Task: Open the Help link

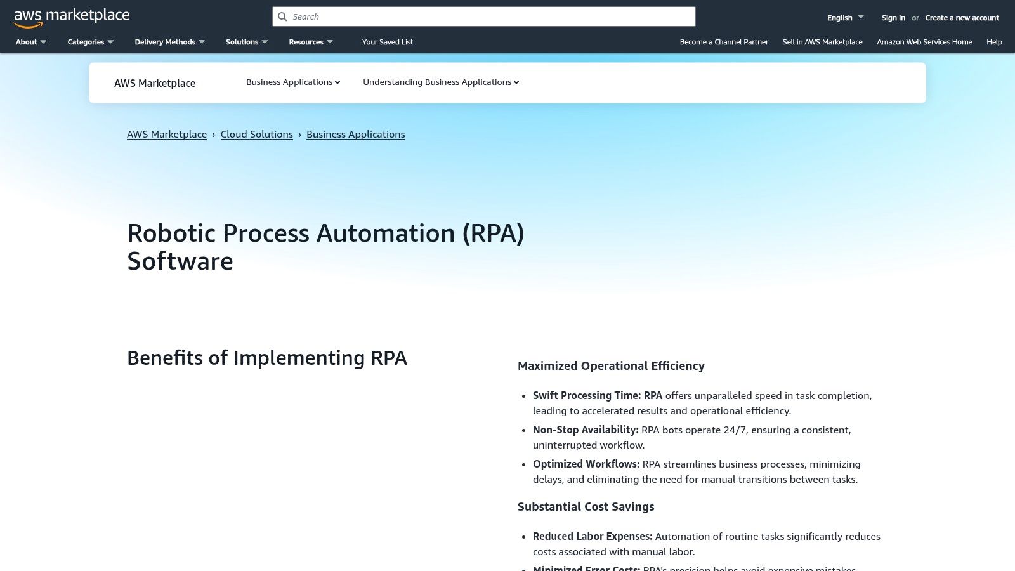Action: point(994,42)
